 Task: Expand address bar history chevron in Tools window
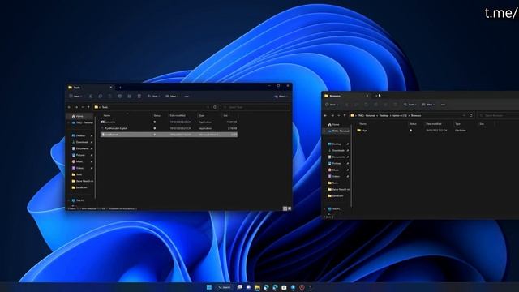tap(208, 107)
